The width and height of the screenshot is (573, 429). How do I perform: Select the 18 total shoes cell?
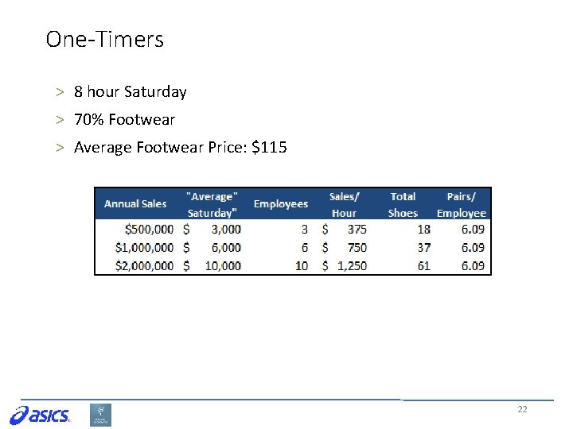point(424,229)
